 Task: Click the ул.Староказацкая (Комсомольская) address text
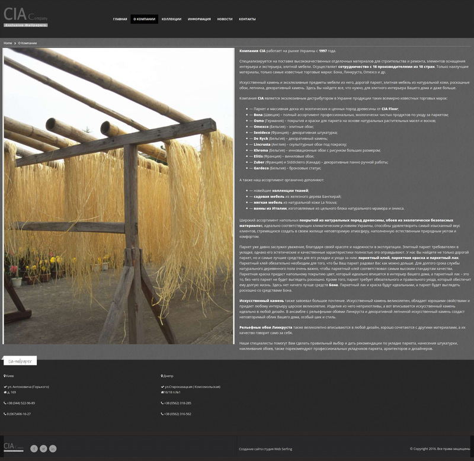point(193,387)
